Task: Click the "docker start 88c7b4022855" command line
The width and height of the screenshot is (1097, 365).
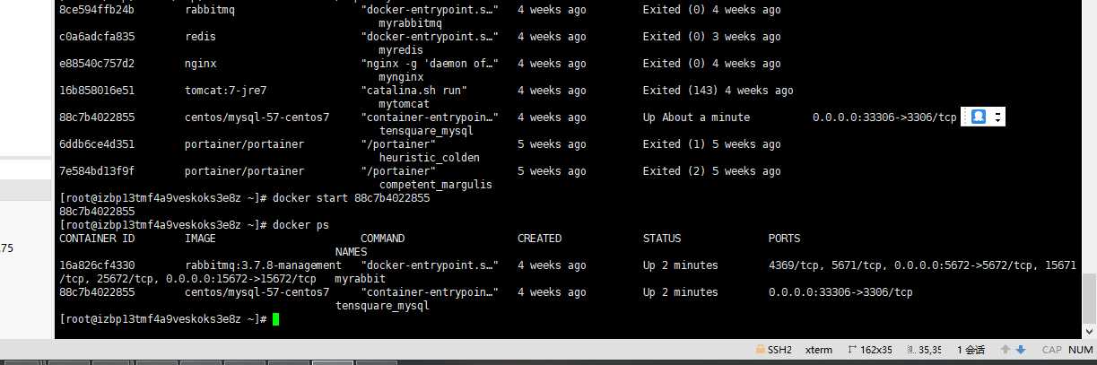Action: click(x=352, y=198)
